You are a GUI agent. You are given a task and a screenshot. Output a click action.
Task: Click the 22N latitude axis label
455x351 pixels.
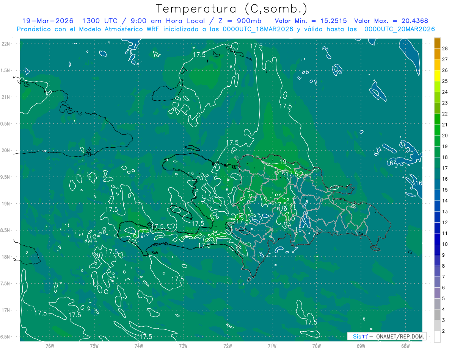tap(6, 44)
